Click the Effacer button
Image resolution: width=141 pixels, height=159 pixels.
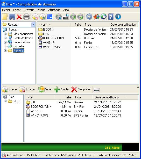27,89
